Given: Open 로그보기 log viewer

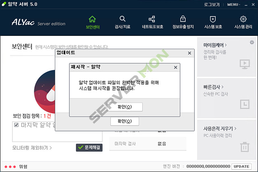Looking at the screenshot, I should coord(212,4).
